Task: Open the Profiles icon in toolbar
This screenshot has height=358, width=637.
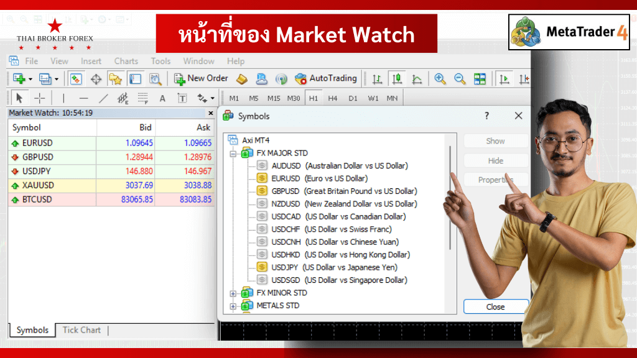Action: [45, 78]
